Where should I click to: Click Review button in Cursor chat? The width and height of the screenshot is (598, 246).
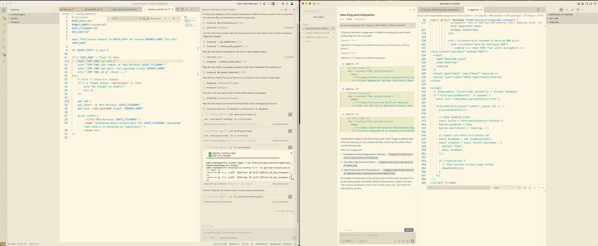409,230
